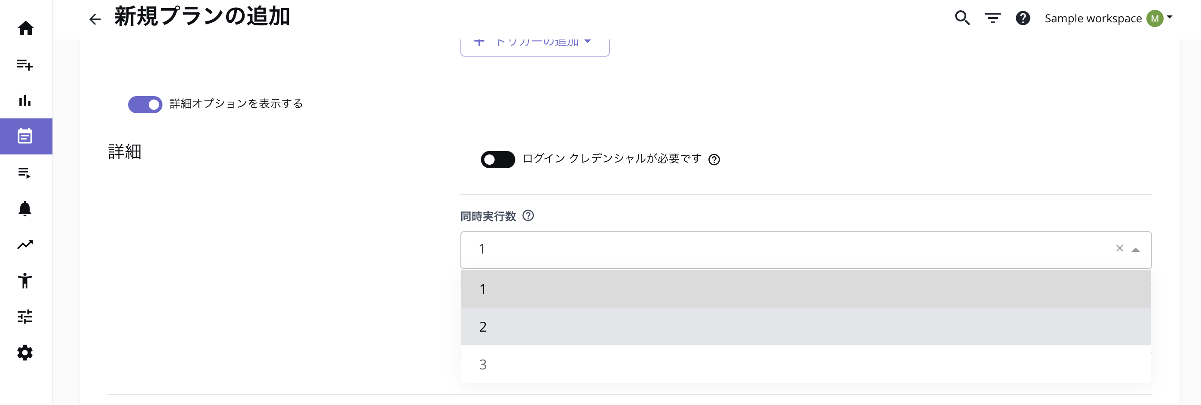Screen dimensions: 1201x405
Task: Click the tune sliders icon in sidebar
Action: click(25, 317)
